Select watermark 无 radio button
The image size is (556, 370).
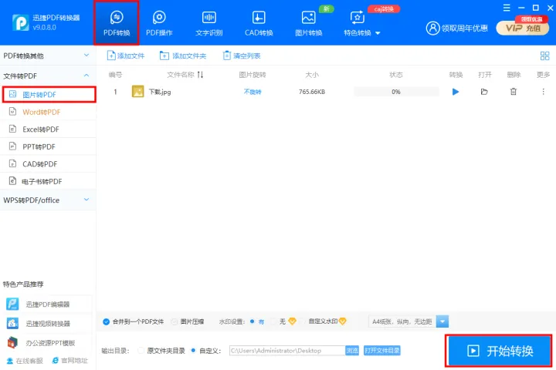273,321
